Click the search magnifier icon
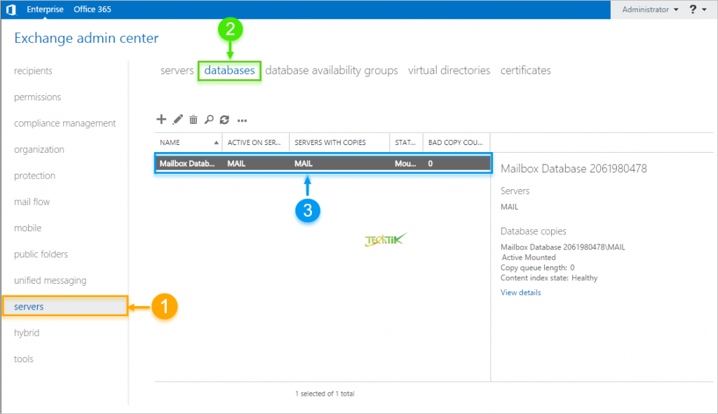Screen dimensions: 718x414 point(209,120)
